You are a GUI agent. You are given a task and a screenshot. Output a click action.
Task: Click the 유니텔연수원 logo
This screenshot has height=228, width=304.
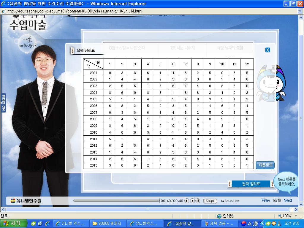point(26,201)
